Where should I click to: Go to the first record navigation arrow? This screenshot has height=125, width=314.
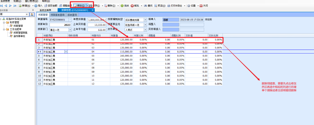(x=1, y=6)
